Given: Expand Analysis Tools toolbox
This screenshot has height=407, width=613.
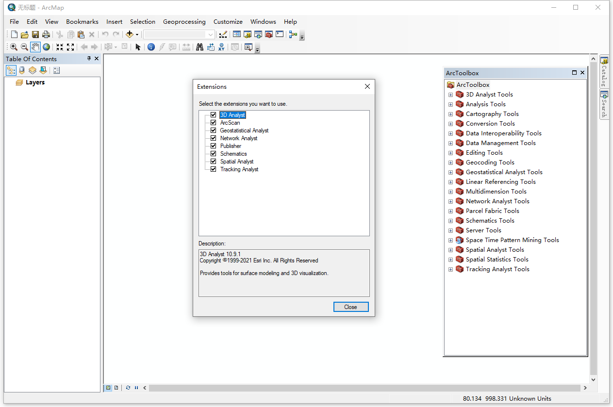Looking at the screenshot, I should pos(450,104).
